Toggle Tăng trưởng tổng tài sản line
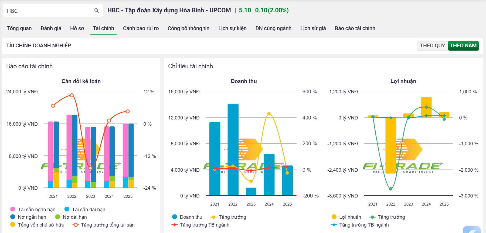486x233 pixels. click(x=104, y=225)
